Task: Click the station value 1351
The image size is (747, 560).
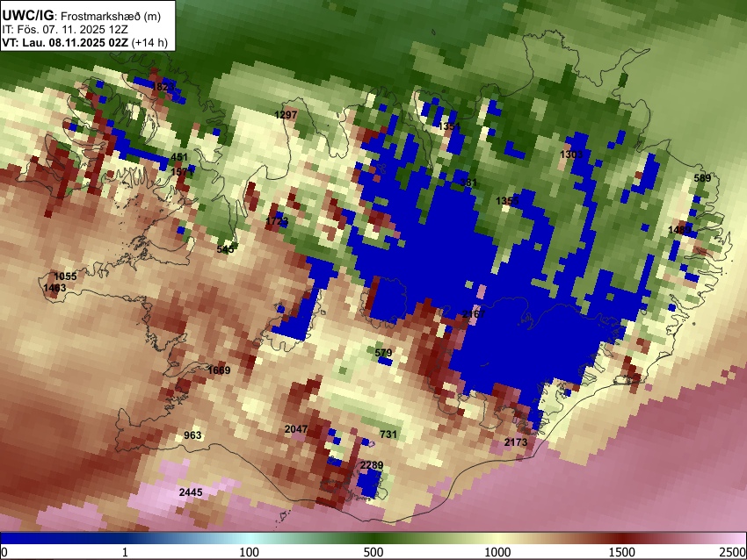Action: click(450, 126)
